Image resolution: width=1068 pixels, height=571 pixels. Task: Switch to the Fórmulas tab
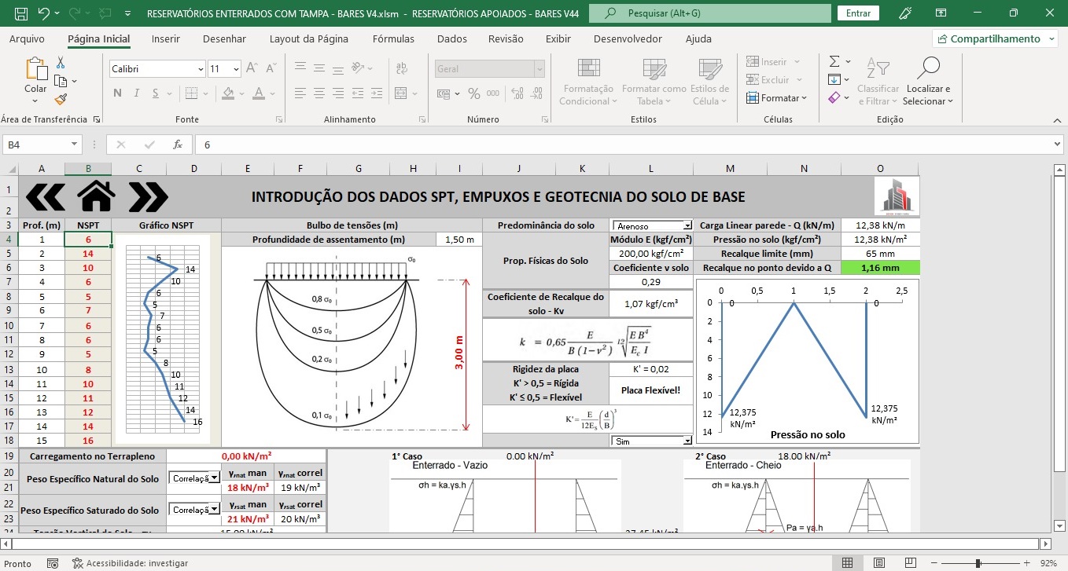pos(393,38)
